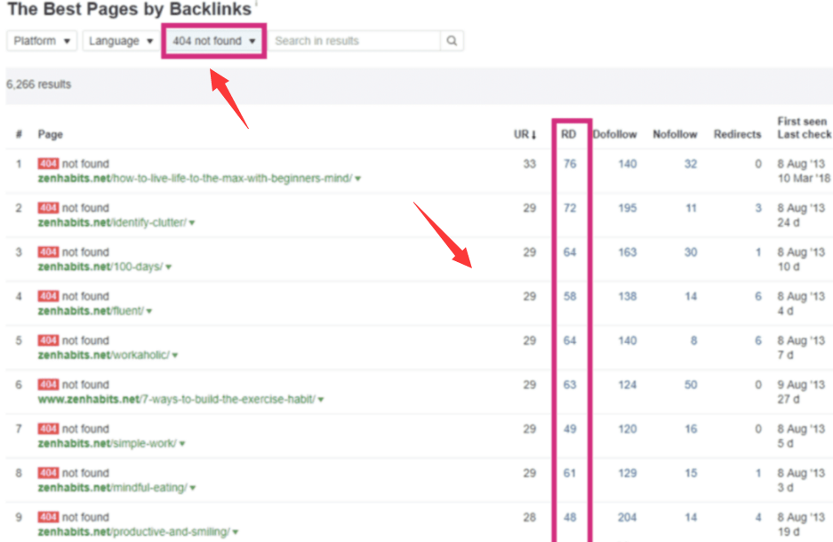The image size is (833, 542).
Task: Click the 404 badge in the 100-days row
Action: click(x=48, y=251)
